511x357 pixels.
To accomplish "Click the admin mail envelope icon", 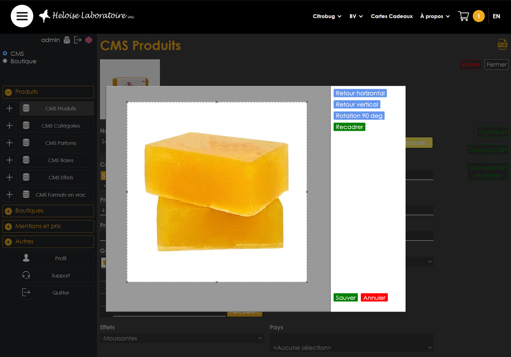I will tap(67, 40).
